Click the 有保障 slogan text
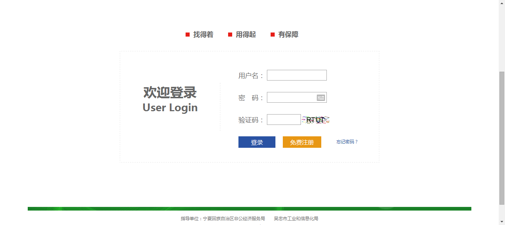Screen dimensions: 505x225 (x=288, y=35)
